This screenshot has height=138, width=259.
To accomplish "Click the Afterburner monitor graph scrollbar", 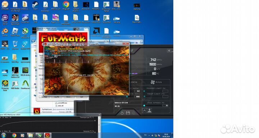I will point(99,125).
